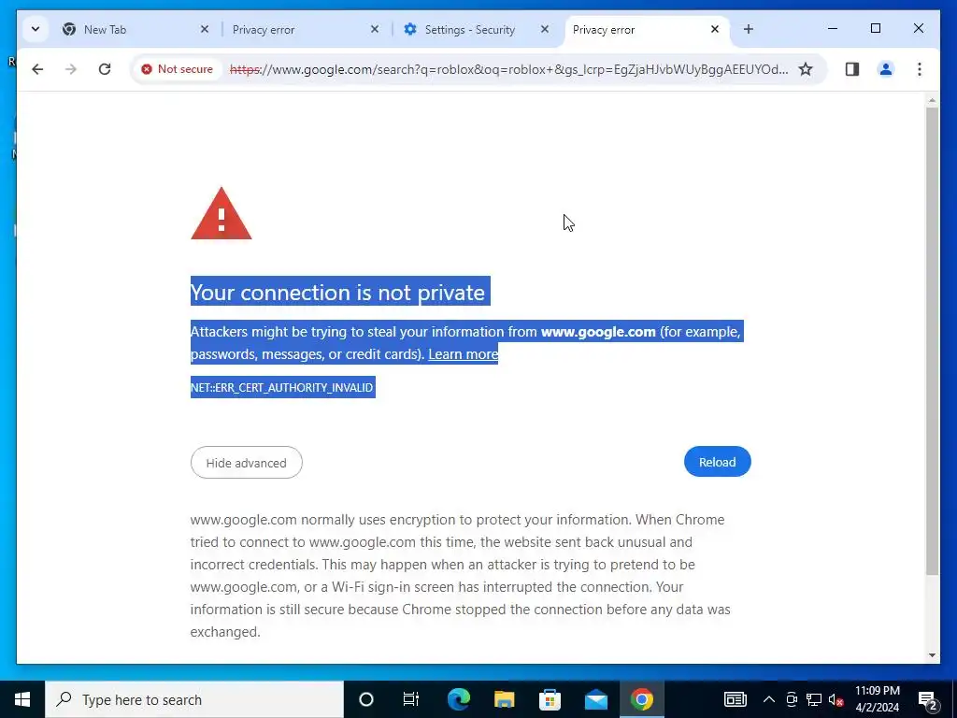The image size is (957, 718).
Task: Launch Microsoft Edge from taskbar
Action: pyautogui.click(x=458, y=699)
